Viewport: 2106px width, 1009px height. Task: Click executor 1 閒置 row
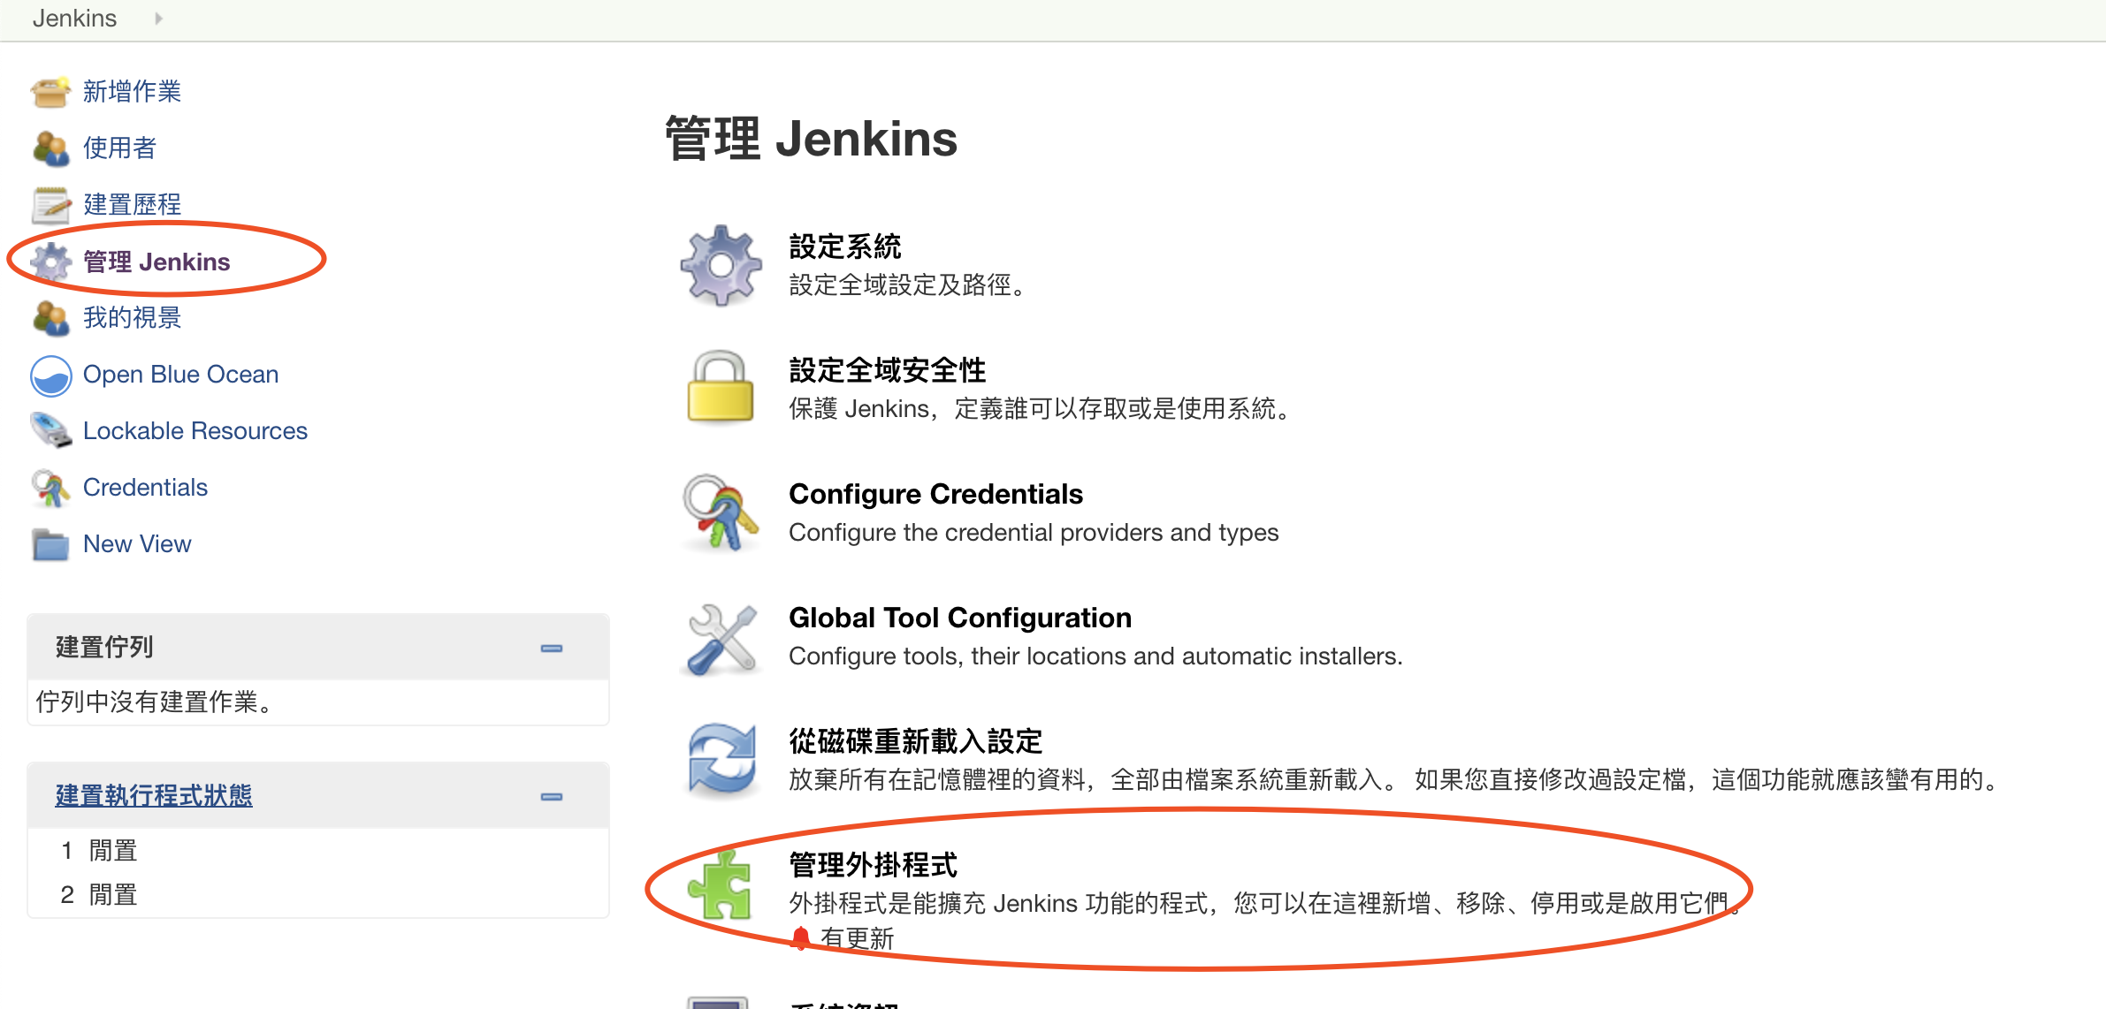coord(318,851)
